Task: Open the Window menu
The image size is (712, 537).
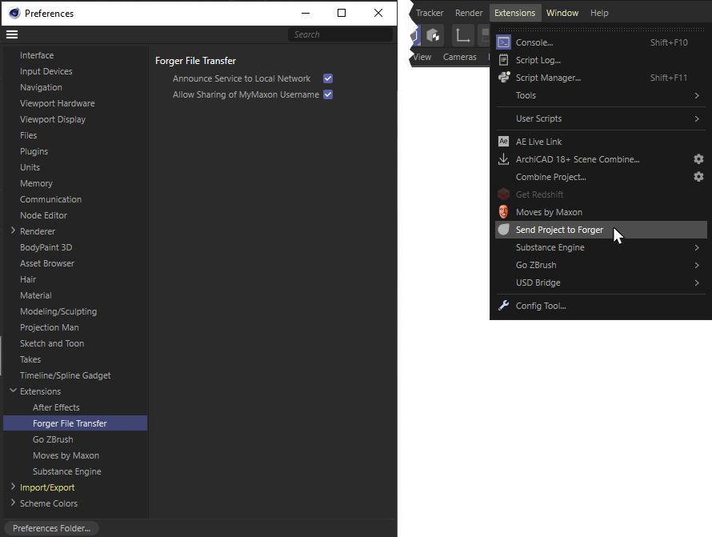Action: [562, 13]
